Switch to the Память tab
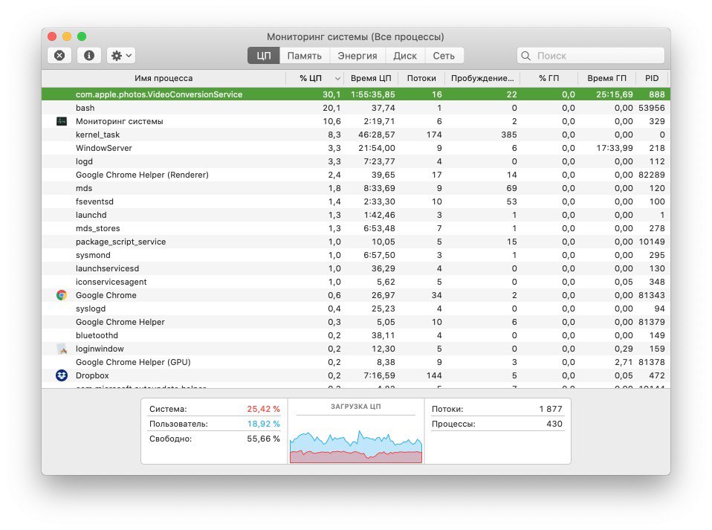 coord(304,56)
